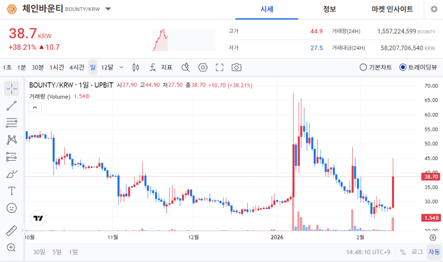
Task: Select the 1시간 interval
Action: pos(57,67)
